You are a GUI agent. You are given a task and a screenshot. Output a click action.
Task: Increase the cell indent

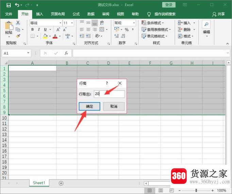click(88, 36)
